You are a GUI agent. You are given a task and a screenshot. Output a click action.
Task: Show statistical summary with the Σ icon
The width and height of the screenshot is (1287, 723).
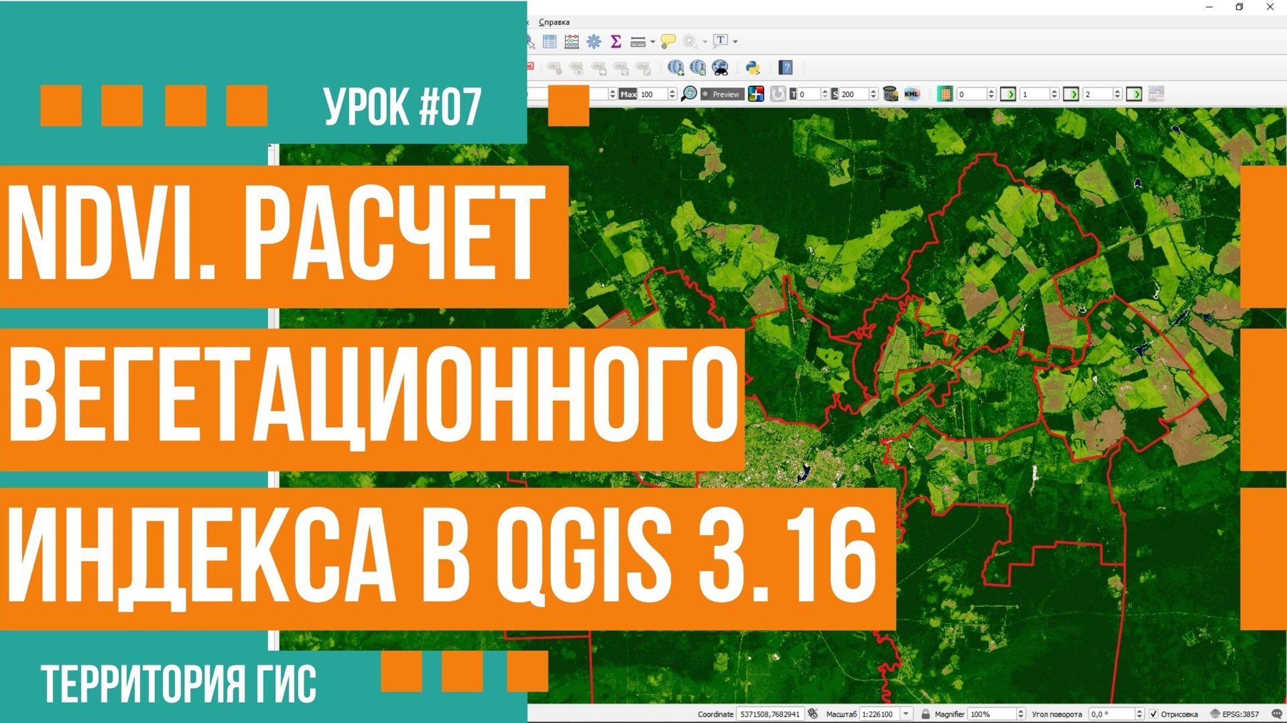coord(615,41)
